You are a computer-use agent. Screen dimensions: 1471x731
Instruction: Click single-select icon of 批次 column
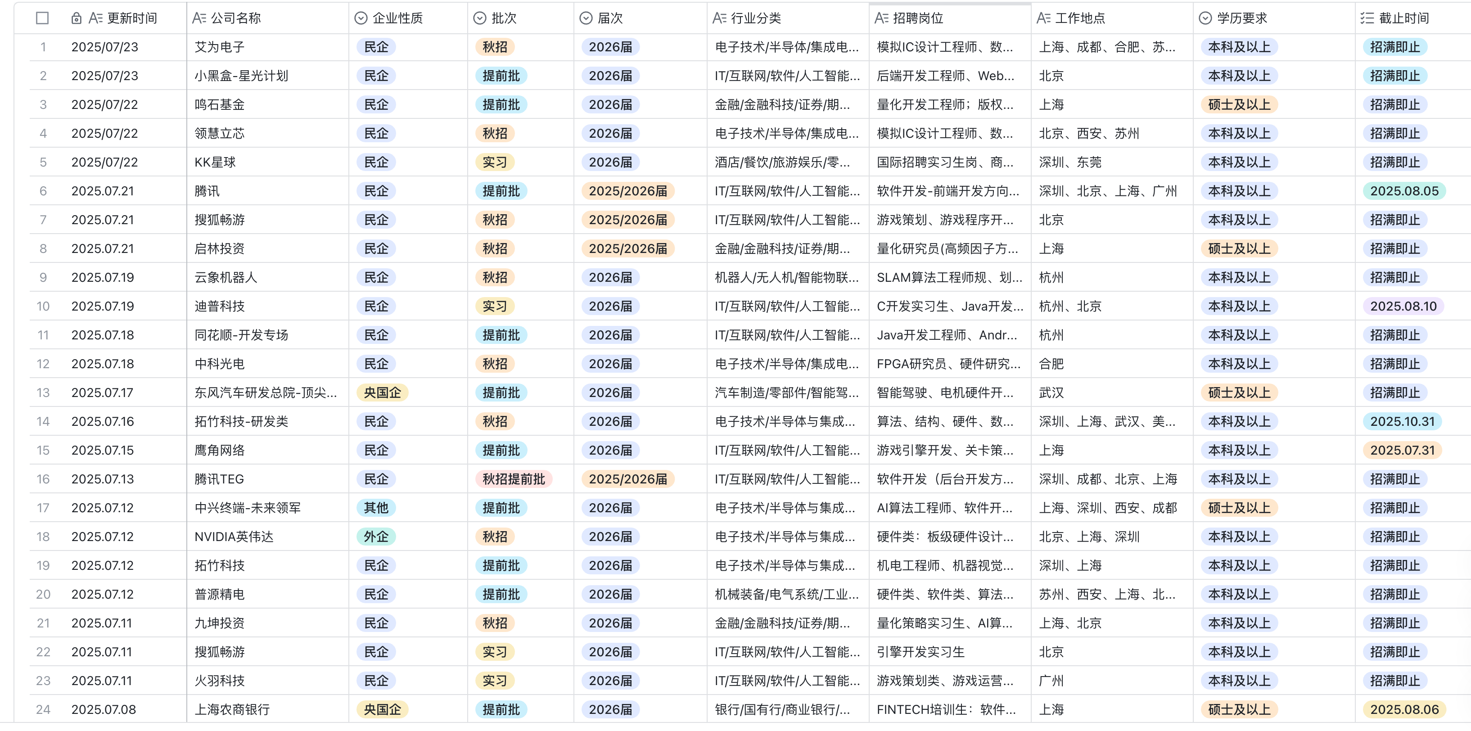pyautogui.click(x=480, y=18)
